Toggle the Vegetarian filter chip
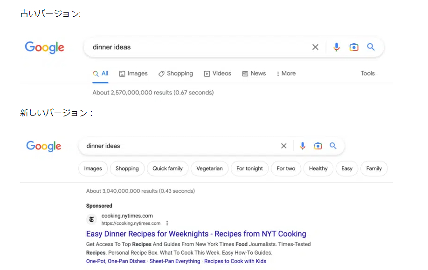 click(x=209, y=169)
